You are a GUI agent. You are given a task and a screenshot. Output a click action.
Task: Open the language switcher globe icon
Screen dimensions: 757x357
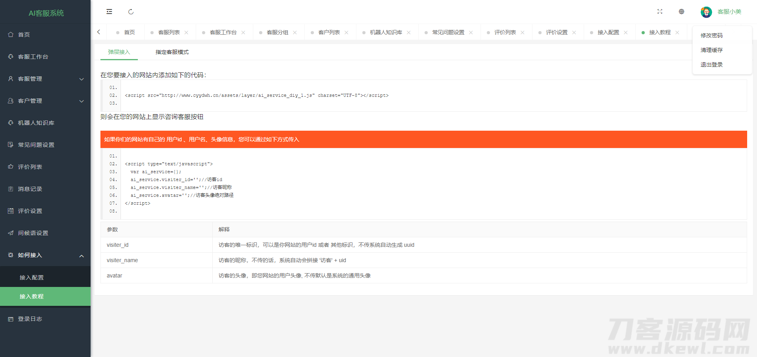681,11
